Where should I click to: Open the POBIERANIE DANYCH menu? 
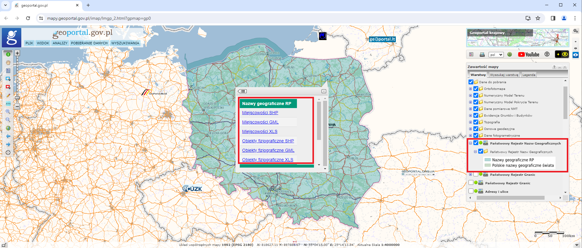89,43
